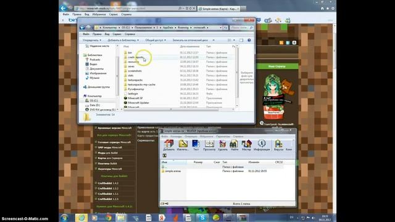Open Справка menu in Explorer
The width and height of the screenshot is (395, 222).
click(x=130, y=34)
